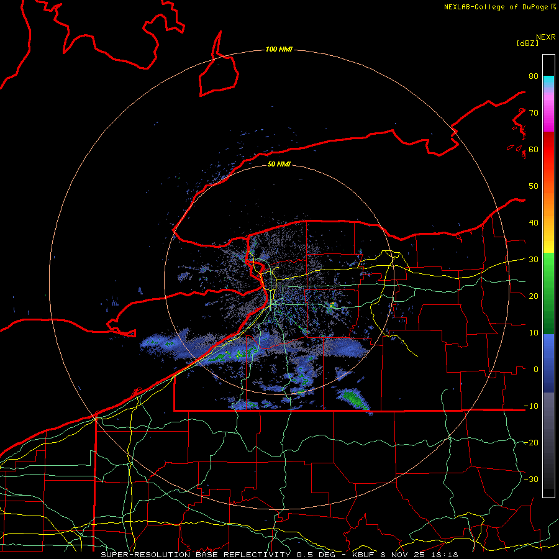
Task: Click the -20 dBZ value on the color scale
Action: pyautogui.click(x=531, y=442)
